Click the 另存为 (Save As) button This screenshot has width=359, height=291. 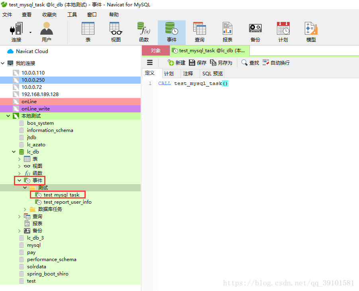click(x=221, y=63)
